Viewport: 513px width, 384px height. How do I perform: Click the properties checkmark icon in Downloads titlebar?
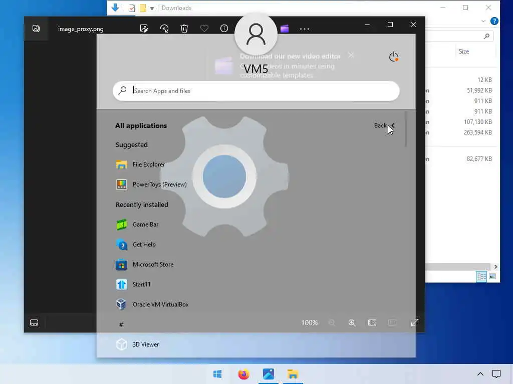point(132,8)
